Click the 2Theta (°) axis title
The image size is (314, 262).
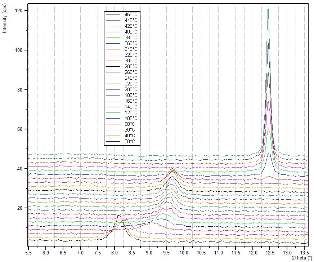tap(302, 258)
